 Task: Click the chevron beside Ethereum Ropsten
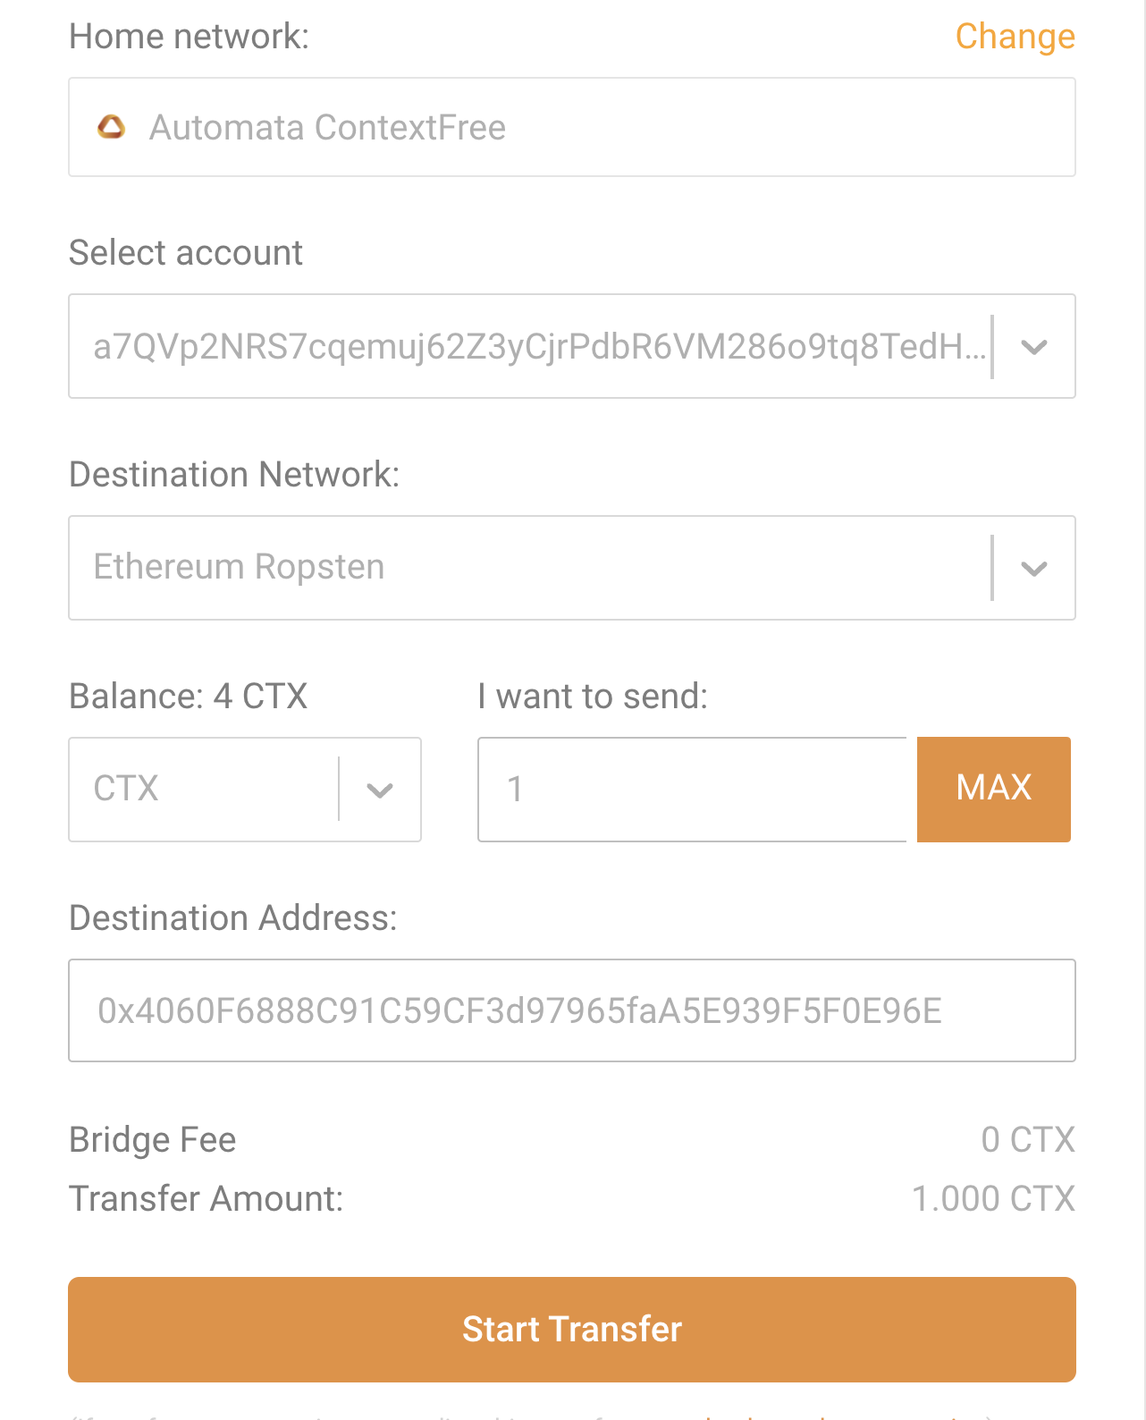[1034, 569]
